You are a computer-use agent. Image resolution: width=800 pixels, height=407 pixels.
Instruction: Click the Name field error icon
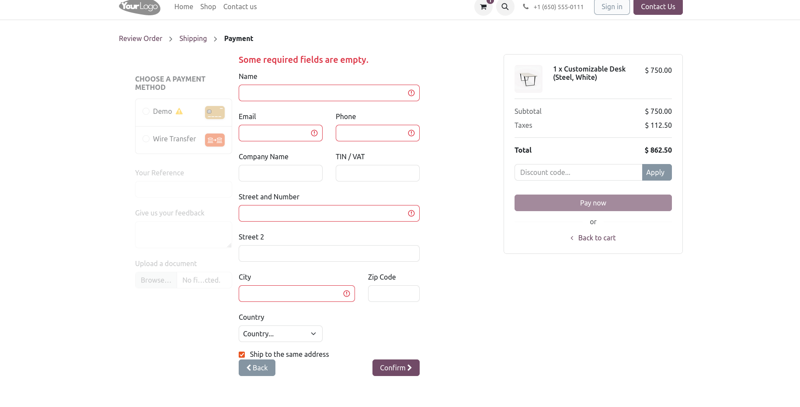click(411, 93)
